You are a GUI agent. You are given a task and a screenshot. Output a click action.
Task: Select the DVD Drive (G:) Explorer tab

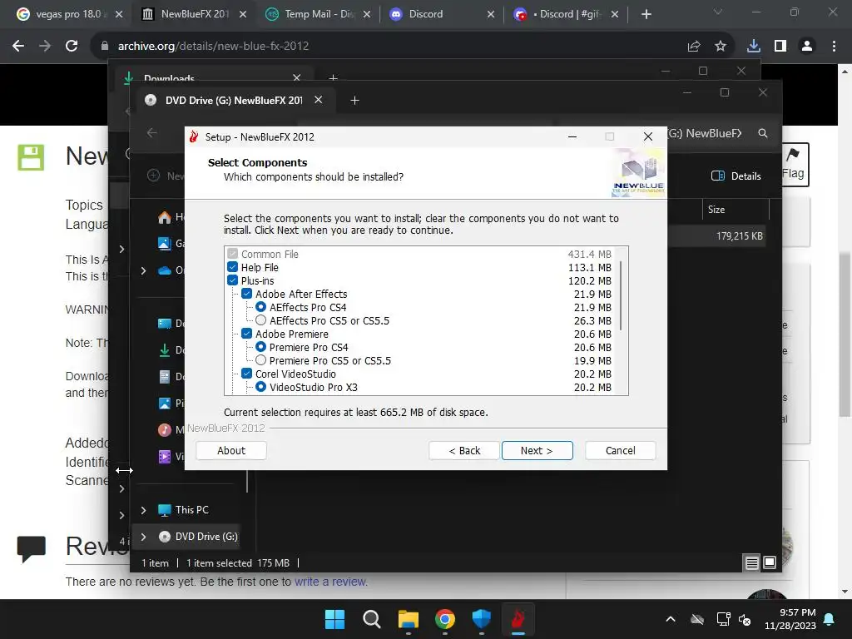point(234,101)
